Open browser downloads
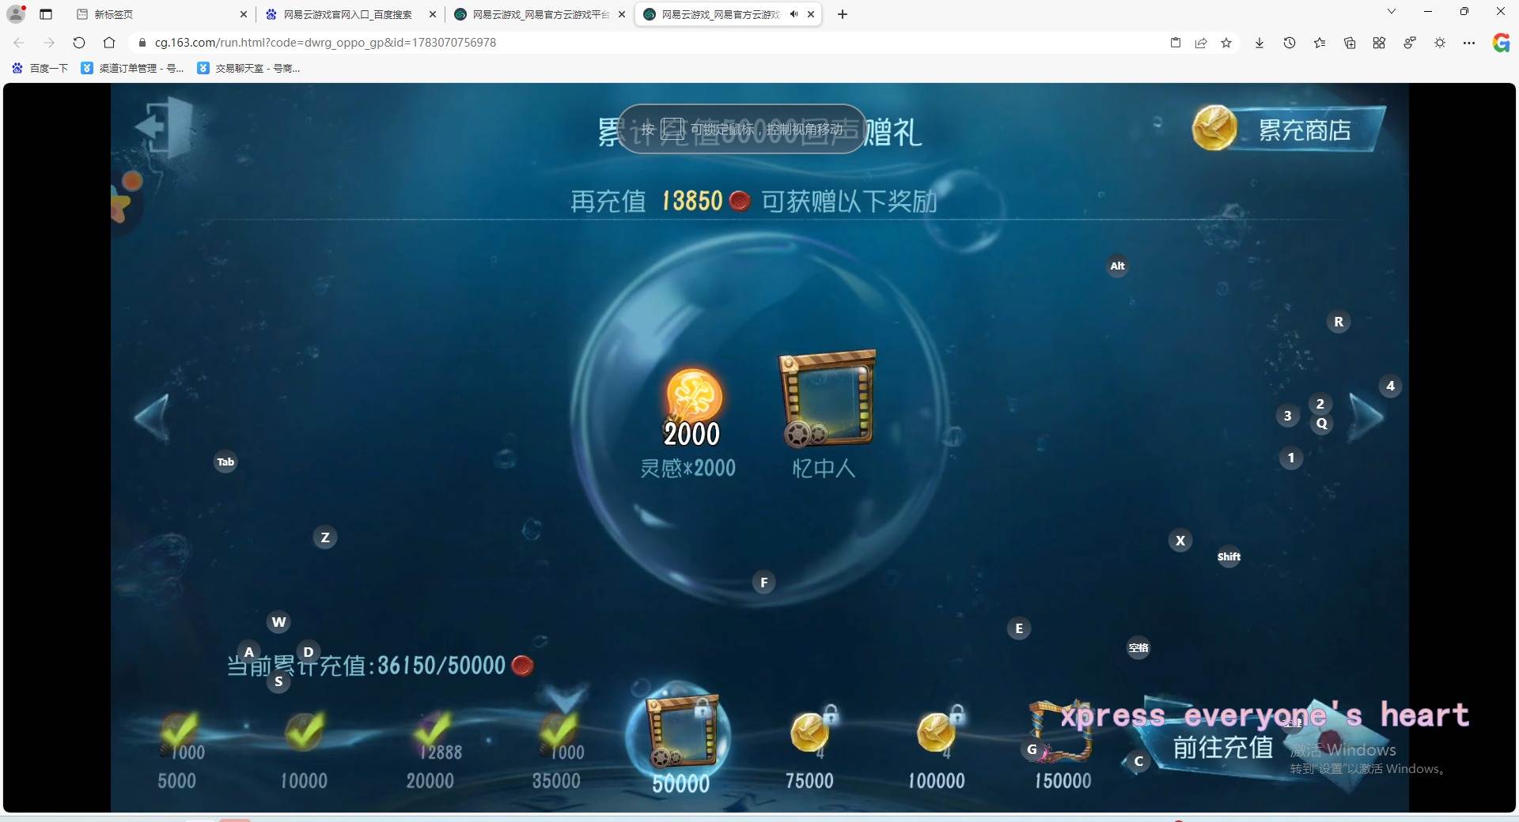The image size is (1519, 822). click(x=1260, y=43)
